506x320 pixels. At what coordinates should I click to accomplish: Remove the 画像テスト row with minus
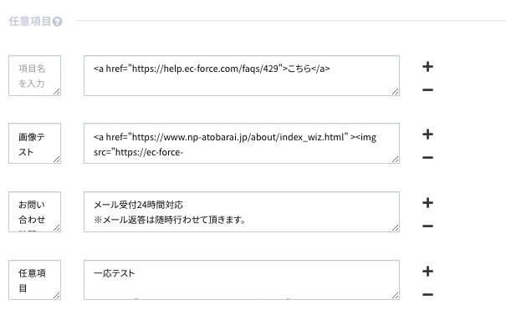(427, 158)
